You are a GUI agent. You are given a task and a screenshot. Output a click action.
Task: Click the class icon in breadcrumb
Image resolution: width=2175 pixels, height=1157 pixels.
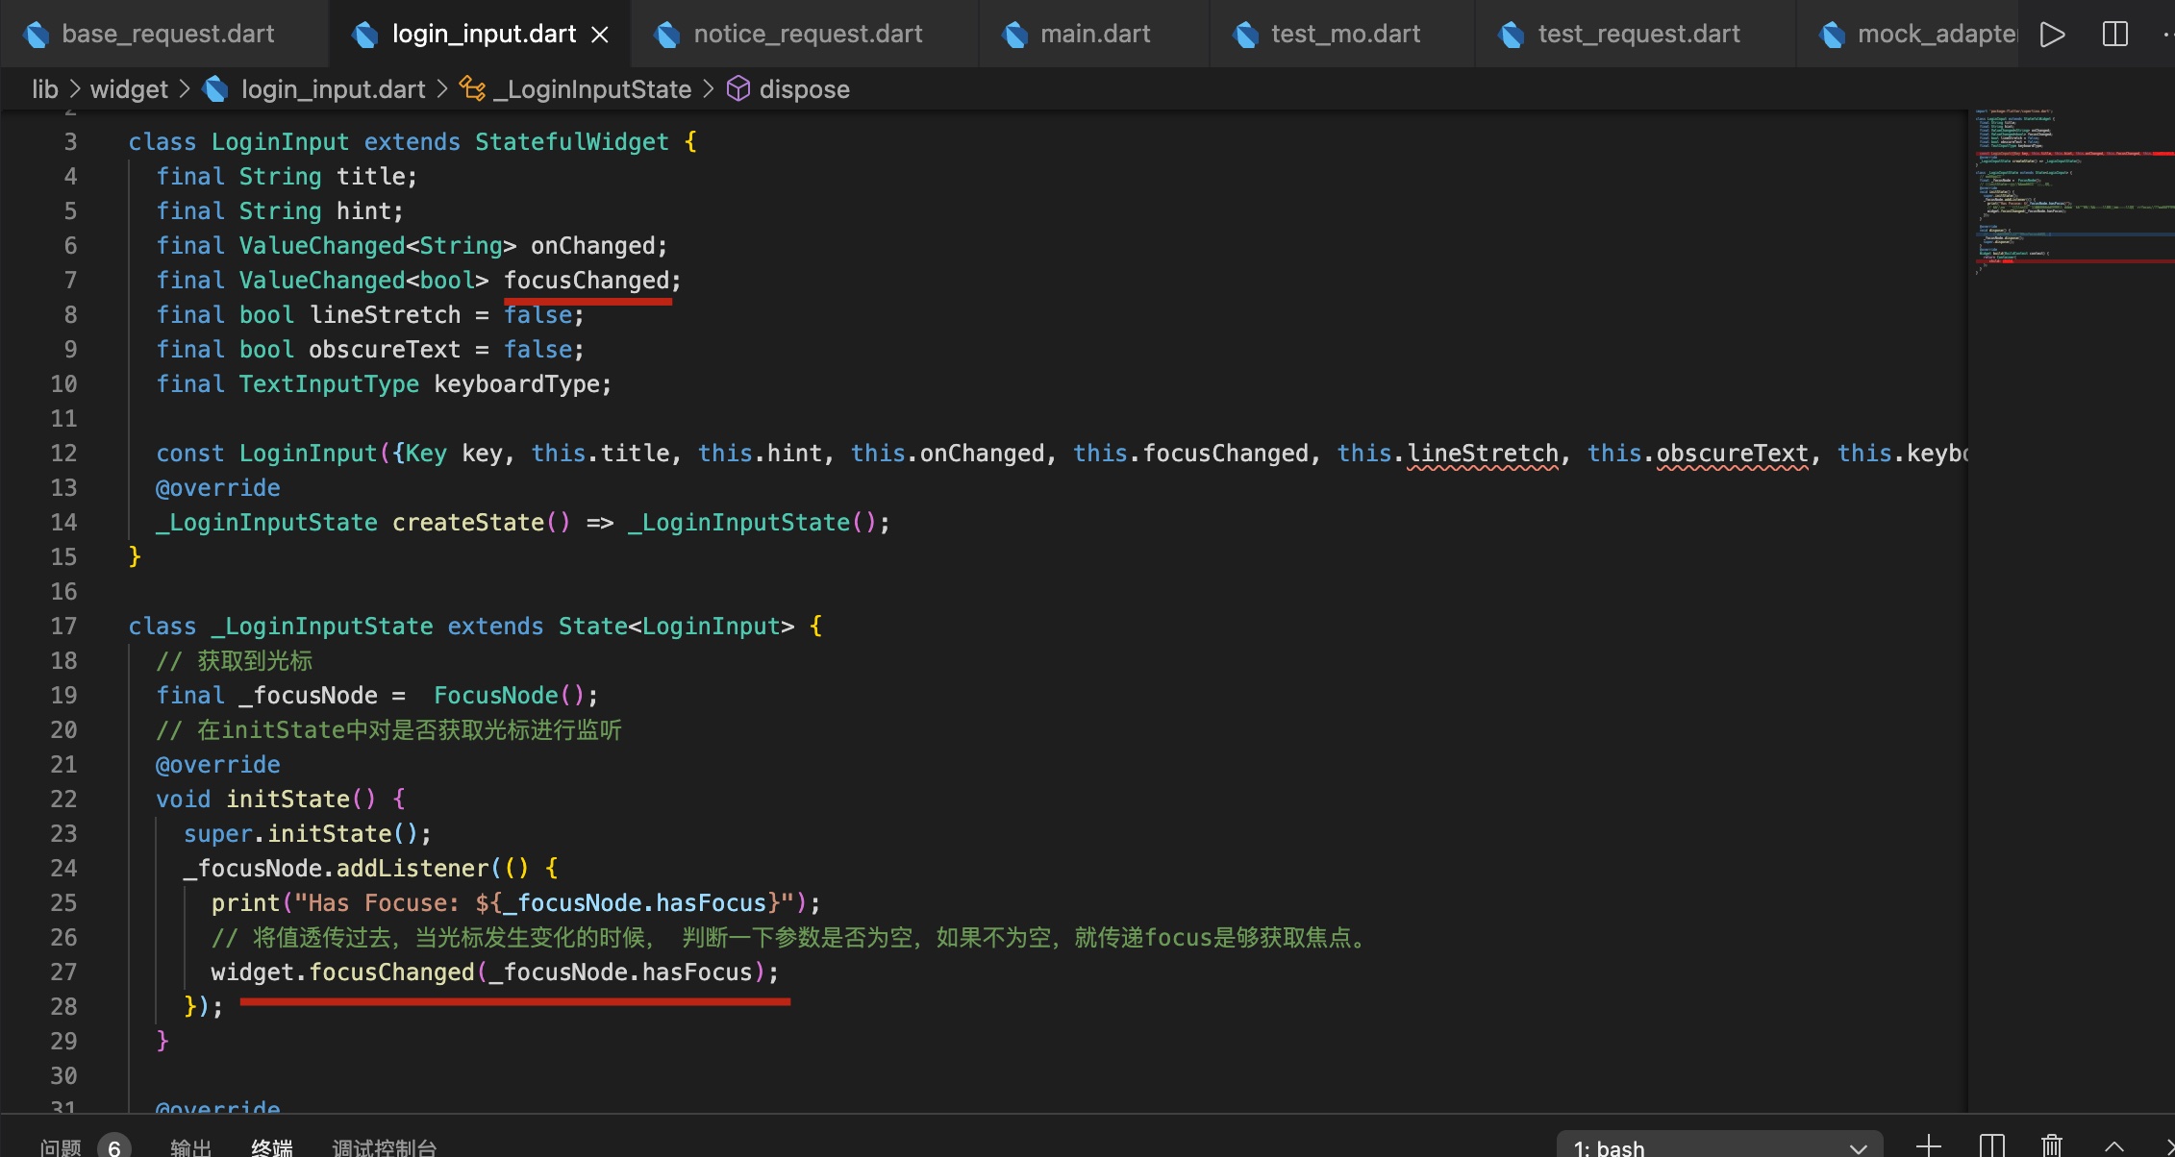tap(472, 89)
